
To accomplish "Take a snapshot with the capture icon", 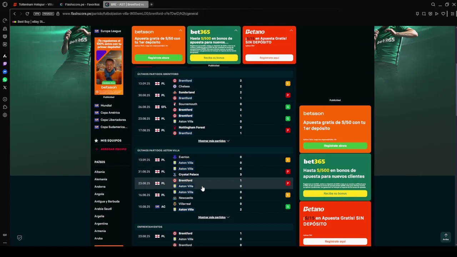I will 424,14.
